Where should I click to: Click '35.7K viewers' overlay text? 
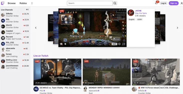tap(140, 83)
